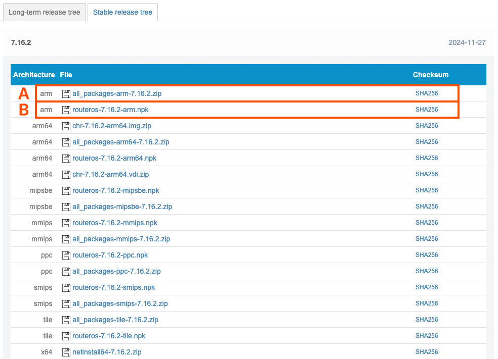Screen dimensions: 498x359
Task: Click the floppy icon for all_packages-mipsbe-7.16.2.zip
Action: [x=66, y=207]
